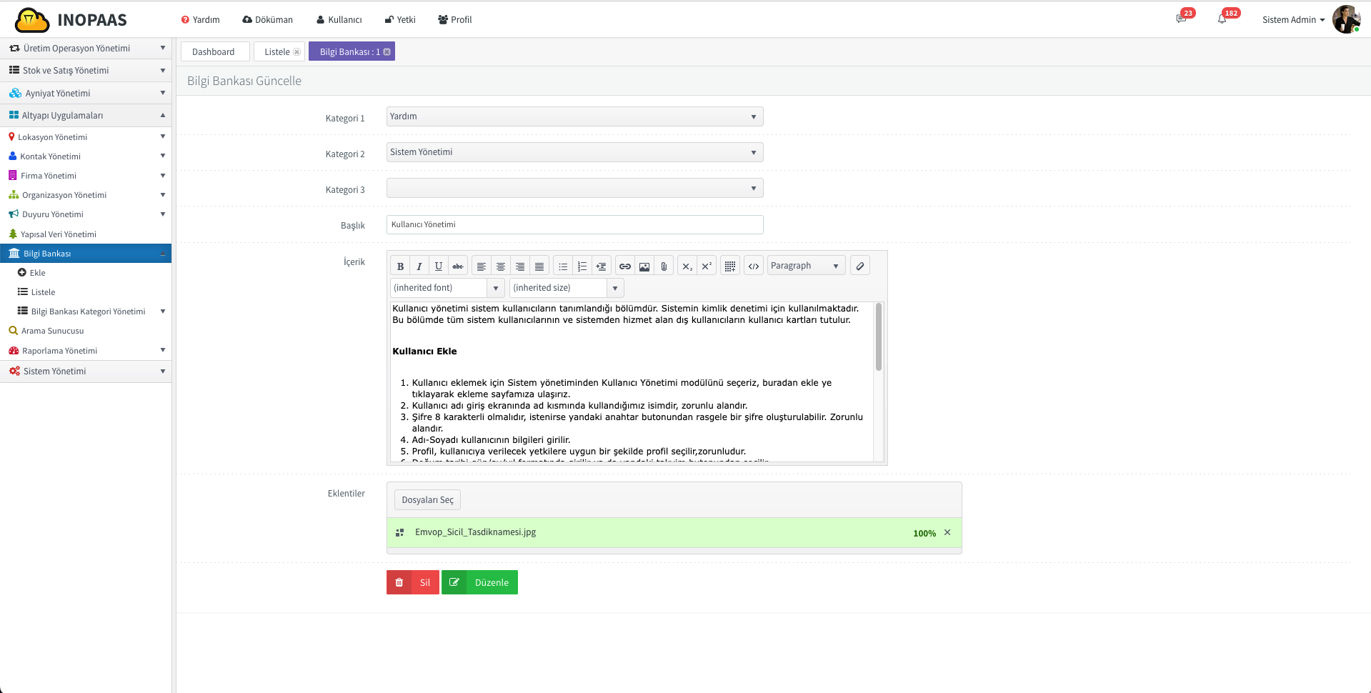1371x693 pixels.
Task: Switch to Listele tab
Action: [x=277, y=51]
